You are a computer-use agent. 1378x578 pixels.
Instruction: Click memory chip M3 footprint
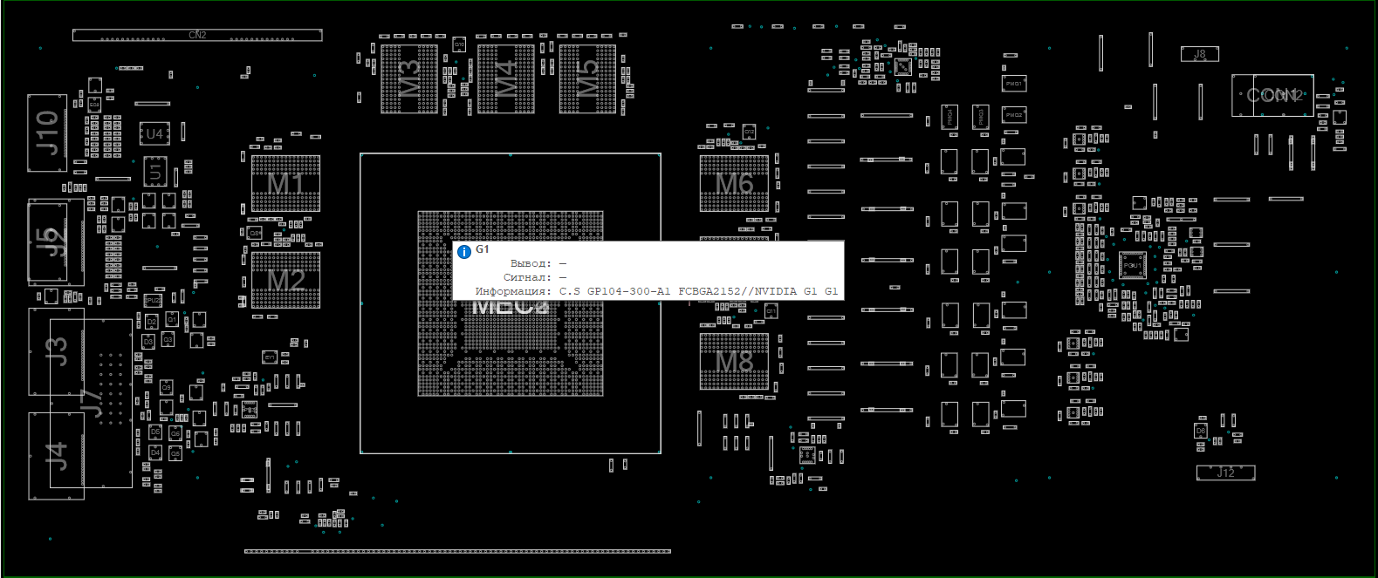click(409, 78)
